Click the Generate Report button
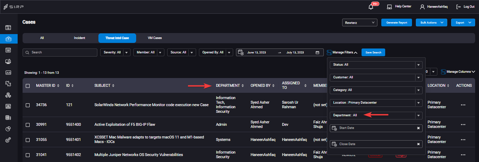Viewport: 479px width, 162px height. [x=396, y=22]
